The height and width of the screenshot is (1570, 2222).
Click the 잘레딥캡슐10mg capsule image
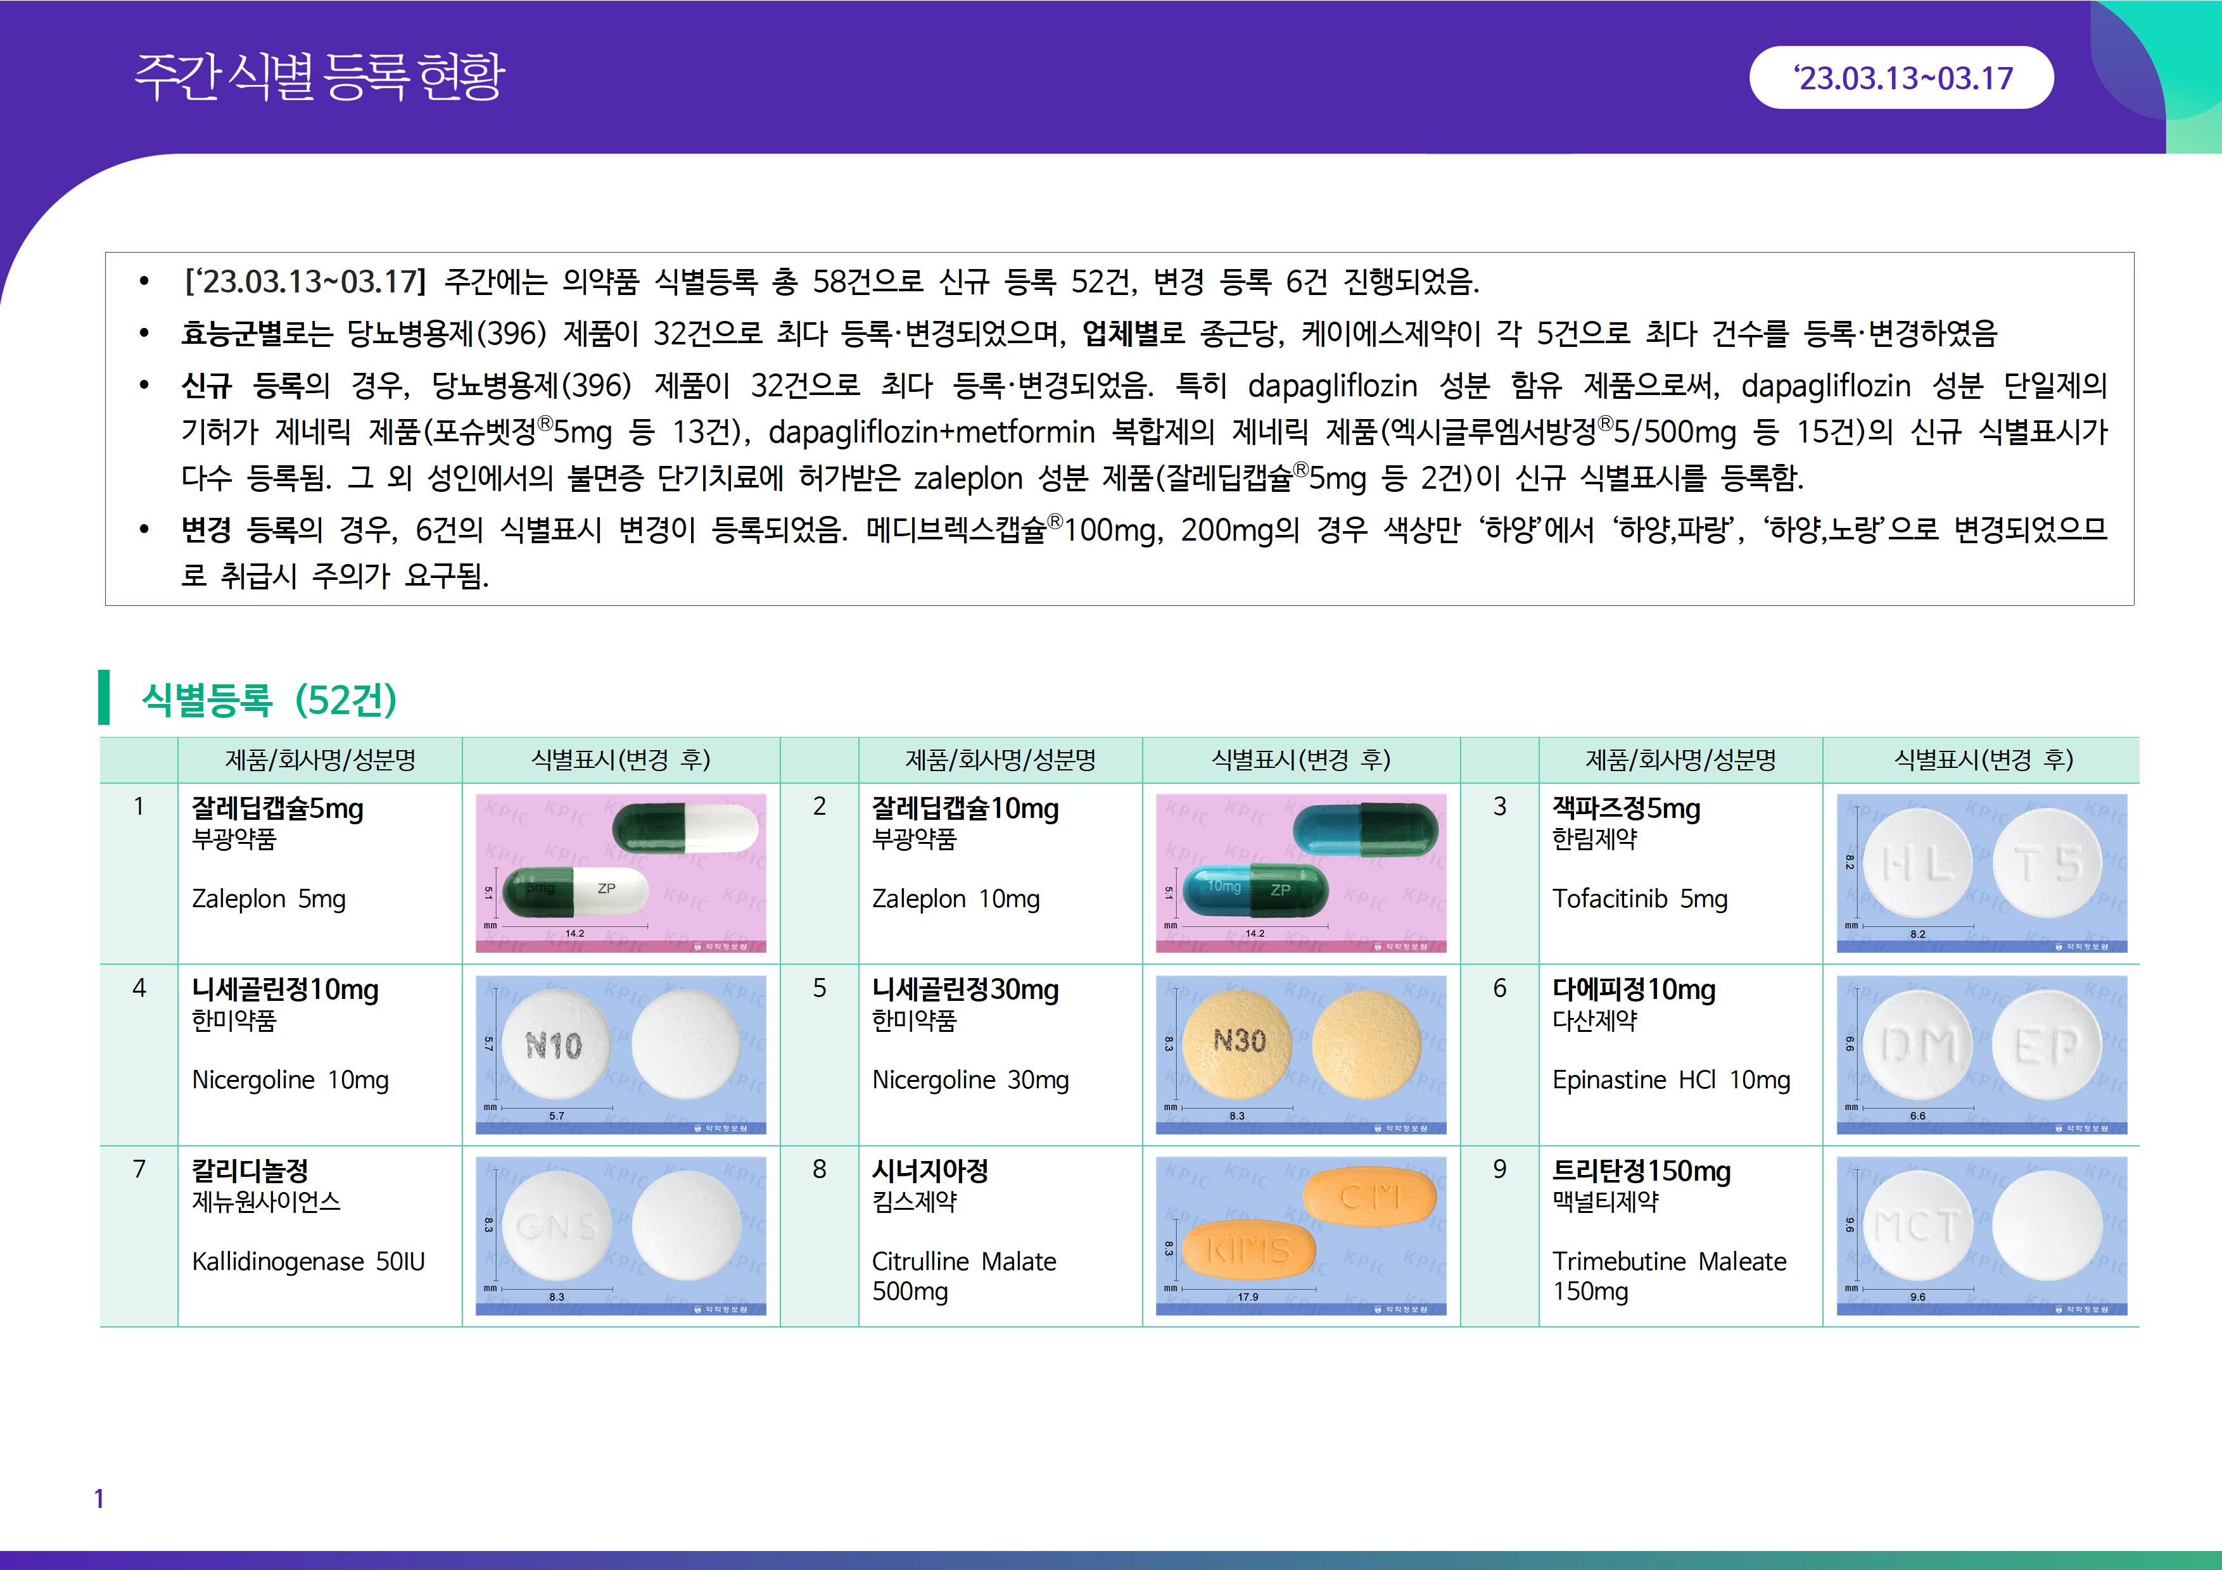pos(1300,872)
